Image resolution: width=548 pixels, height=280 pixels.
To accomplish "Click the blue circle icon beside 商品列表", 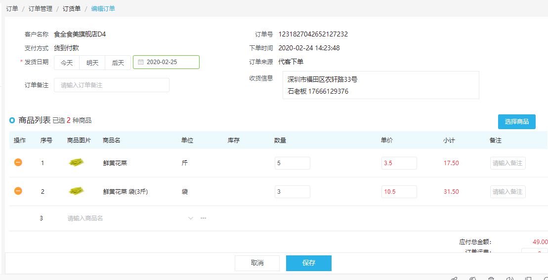I will (12, 121).
